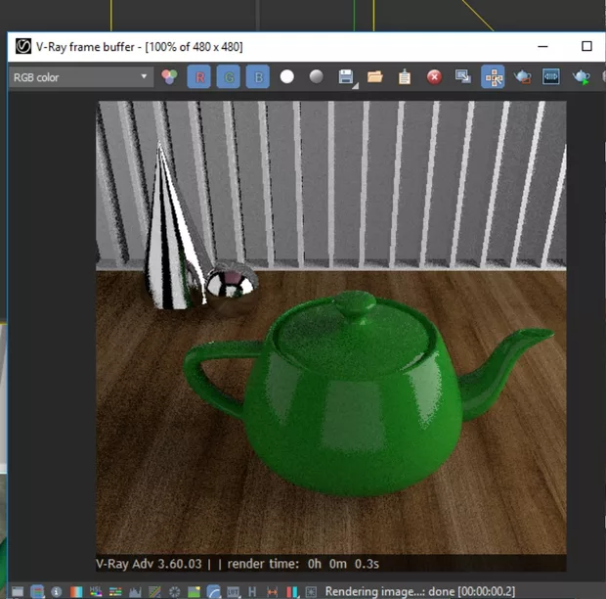Toggle the red channel button
The width and height of the screenshot is (606, 599).
[198, 77]
